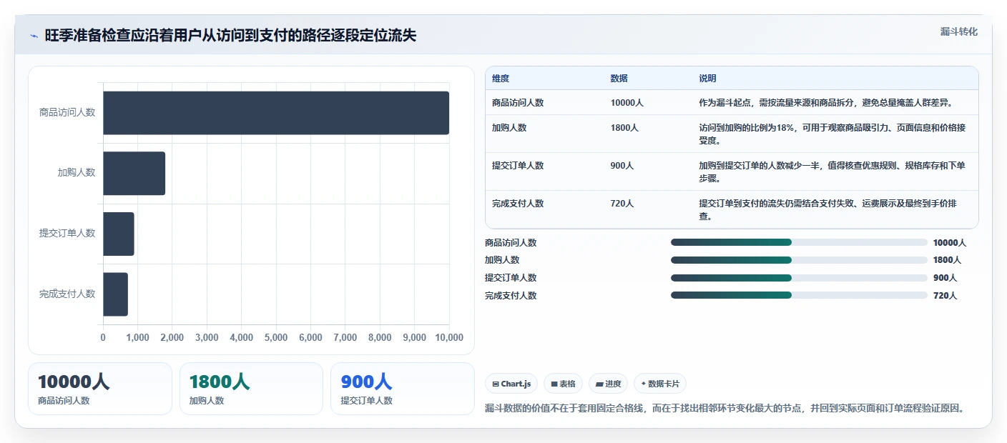Click the lightning icon beside the title
Viewport: 1007px width, 443px height.
point(34,36)
